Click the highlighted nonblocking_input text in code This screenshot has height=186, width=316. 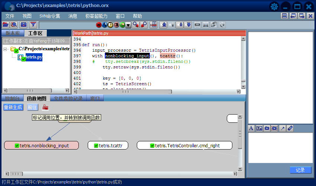[127, 56]
